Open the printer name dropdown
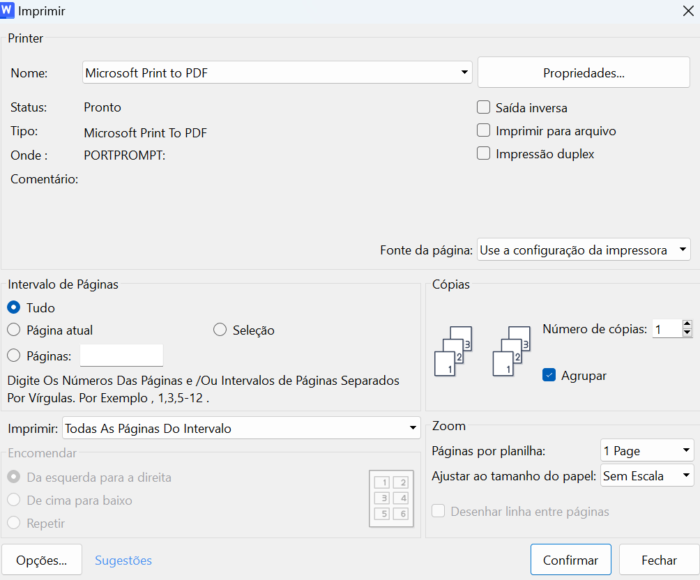Image resolution: width=700 pixels, height=580 pixels. pyautogui.click(x=464, y=72)
